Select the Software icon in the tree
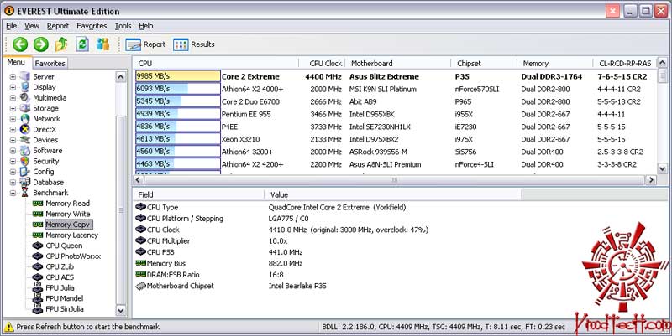The width and height of the screenshot is (672, 336). 25,151
